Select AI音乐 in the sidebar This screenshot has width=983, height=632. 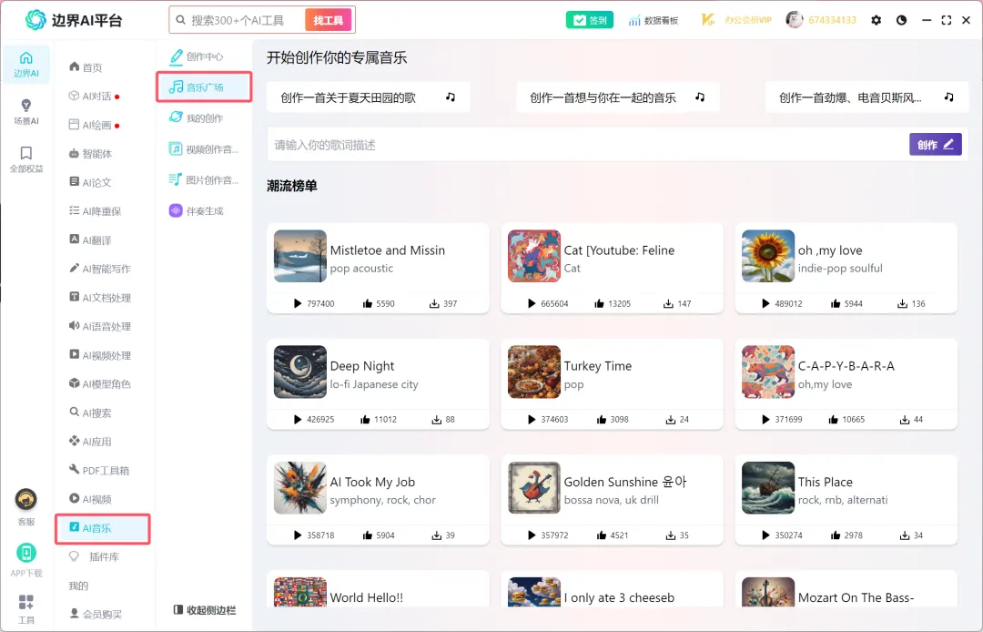(103, 528)
